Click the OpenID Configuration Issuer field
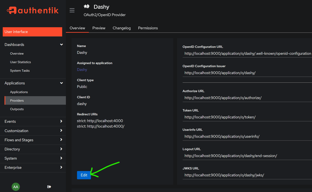Screen dimensions: 312x192 (247, 73)
